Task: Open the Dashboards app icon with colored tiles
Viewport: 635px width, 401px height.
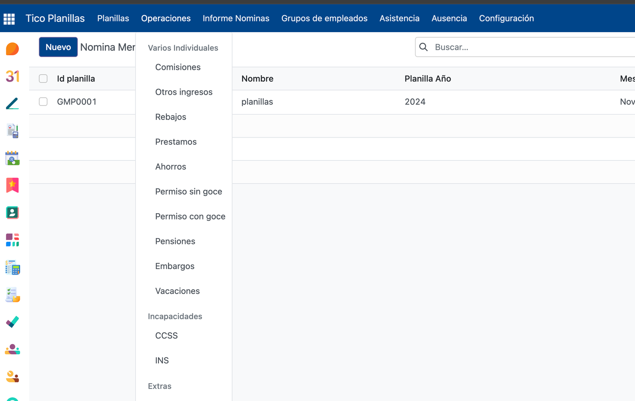Action: 12,240
